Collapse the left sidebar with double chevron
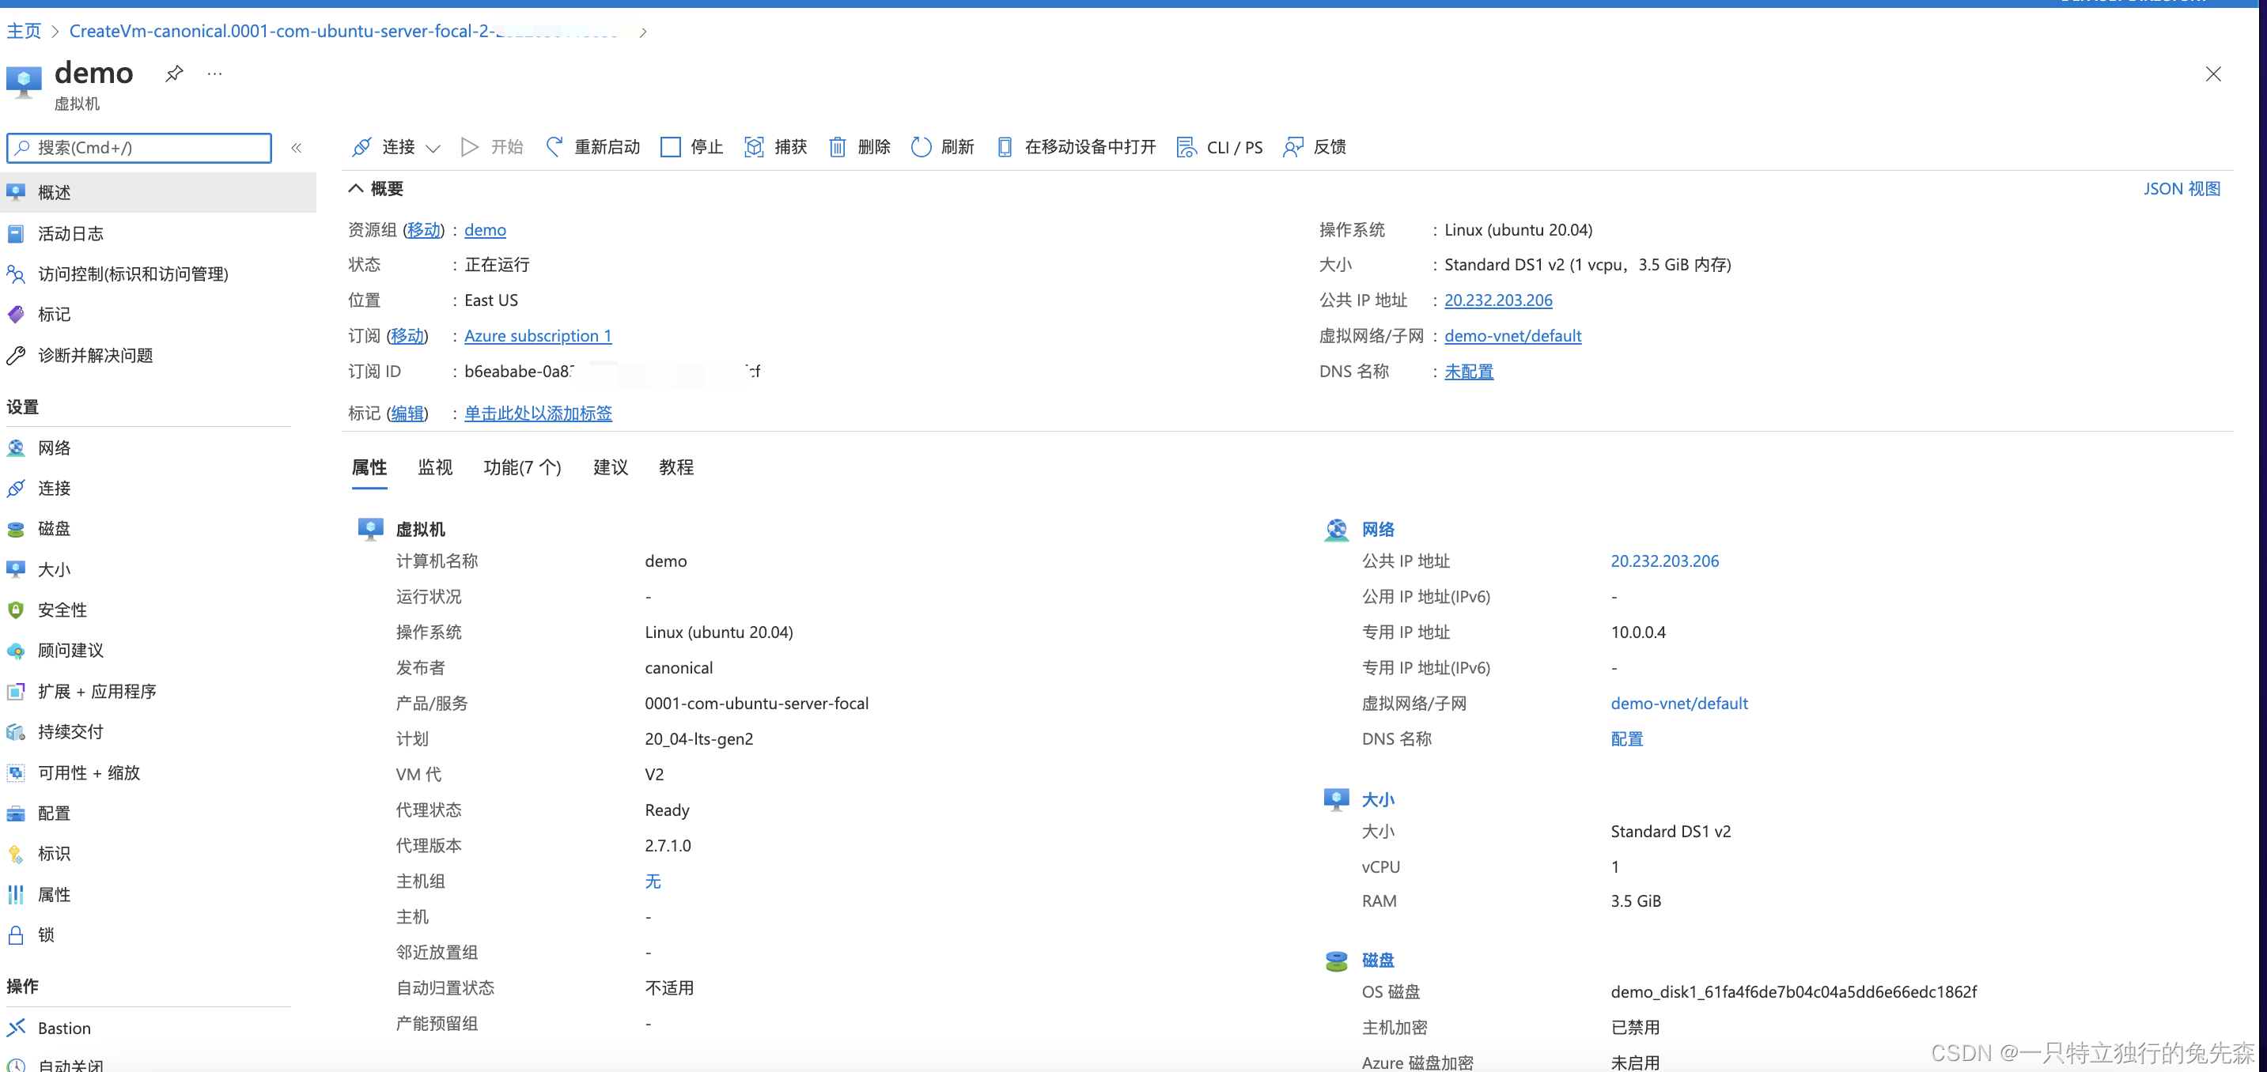Viewport: 2267px width, 1072px height. [x=297, y=148]
